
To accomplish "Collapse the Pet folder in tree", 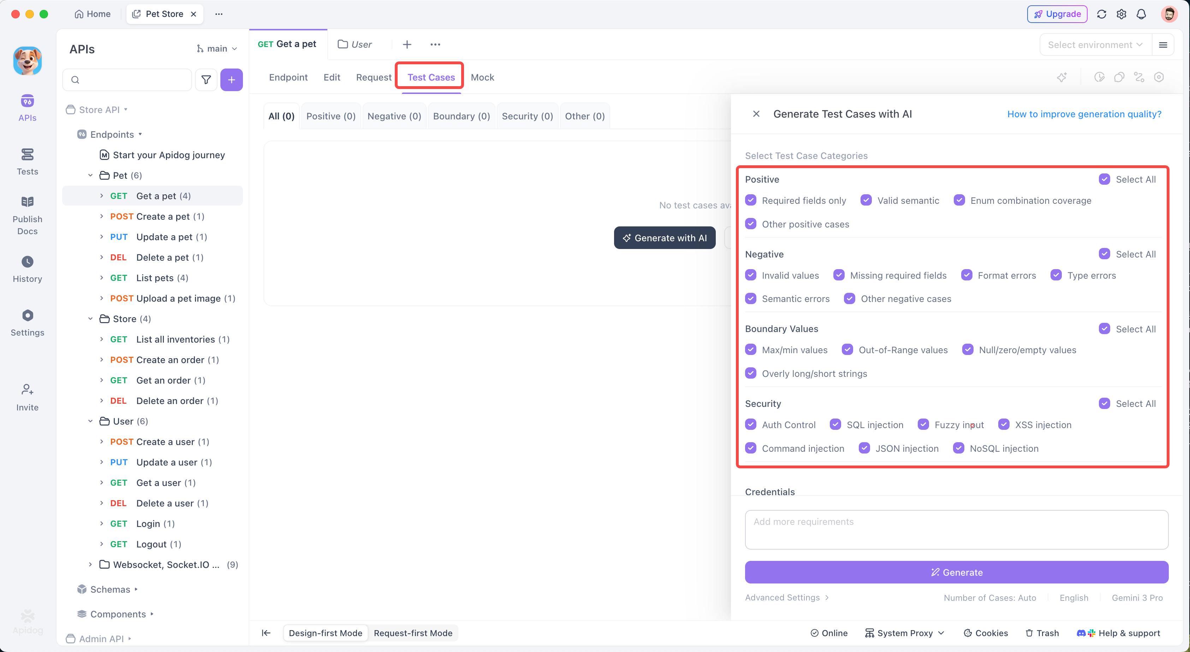I will (90, 175).
